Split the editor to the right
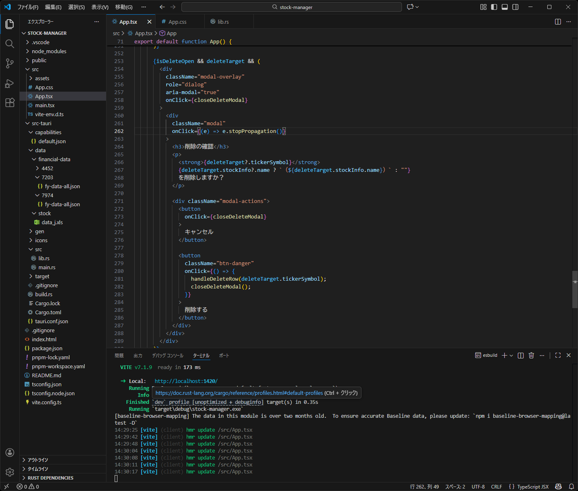Viewport: 578px width, 491px height. (558, 22)
